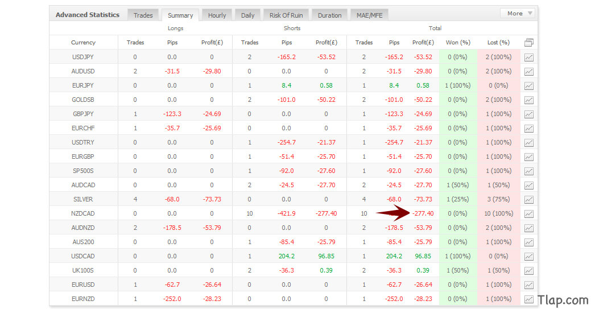
Task: Select the EURGBP currency cell
Action: pyautogui.click(x=83, y=156)
